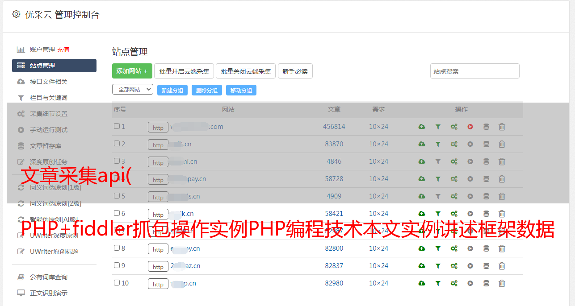Screen dimensions: 575x306
Task: Click the gear icon beside 优采云 管理控制台
Action: click(17, 14)
